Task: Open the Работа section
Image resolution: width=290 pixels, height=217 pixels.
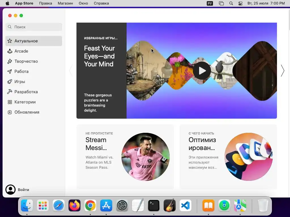Action: 34,71
